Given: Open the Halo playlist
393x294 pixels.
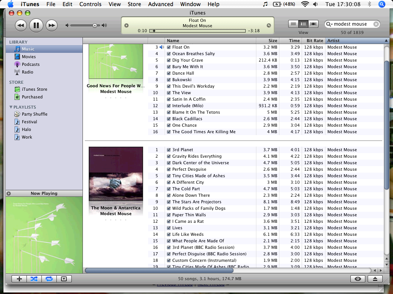Looking at the screenshot, I should (x=26, y=129).
